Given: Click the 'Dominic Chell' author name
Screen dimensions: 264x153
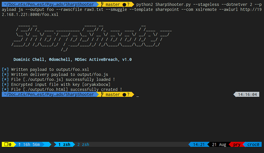Looking at the screenshot, I should (x=29, y=60).
